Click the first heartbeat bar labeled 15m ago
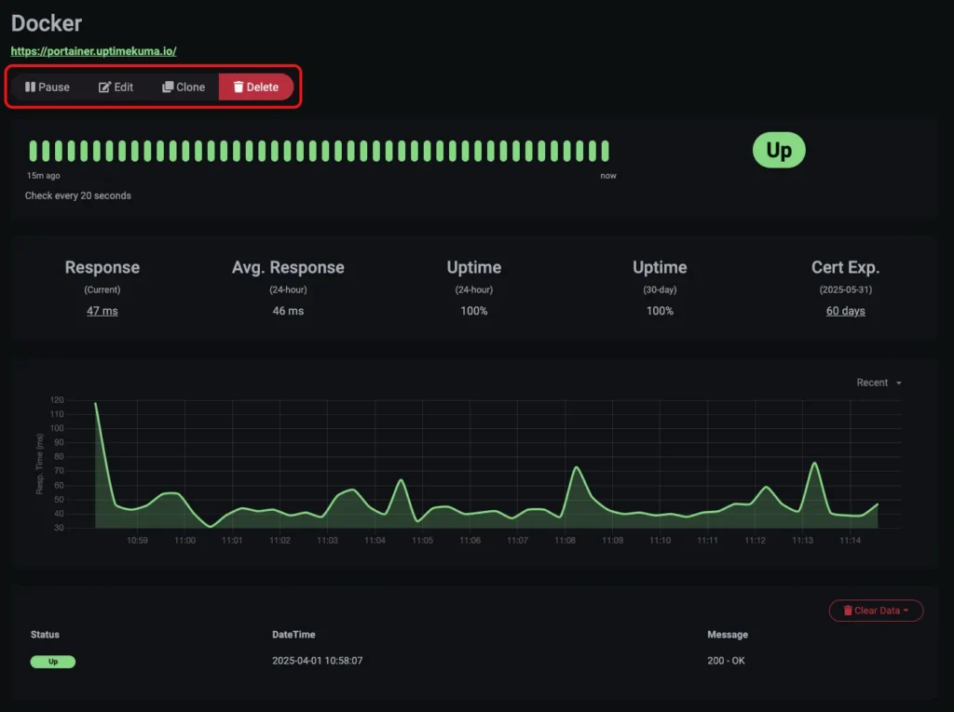Viewport: 954px width, 712px height. 33,151
